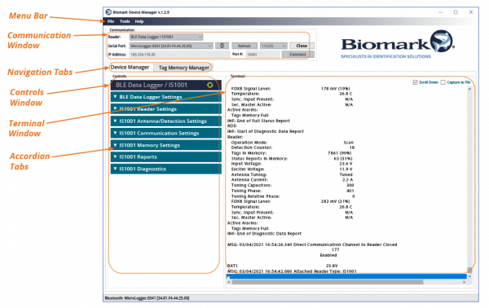
Task: Minimize the Biomark Device Manager window
Action: (440, 12)
